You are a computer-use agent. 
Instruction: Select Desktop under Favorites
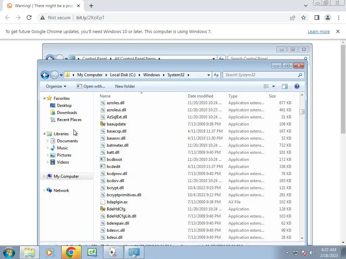pos(64,106)
